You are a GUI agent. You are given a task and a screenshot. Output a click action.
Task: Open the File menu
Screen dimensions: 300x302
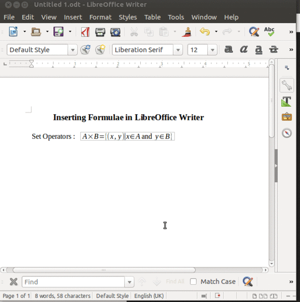pyautogui.click(x=9, y=17)
